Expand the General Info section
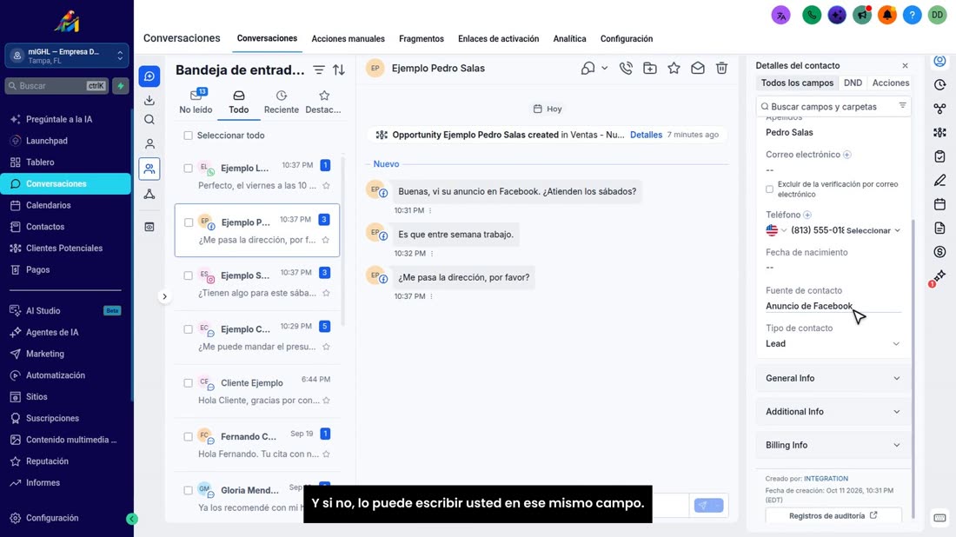This screenshot has height=537, width=956. coord(833,379)
